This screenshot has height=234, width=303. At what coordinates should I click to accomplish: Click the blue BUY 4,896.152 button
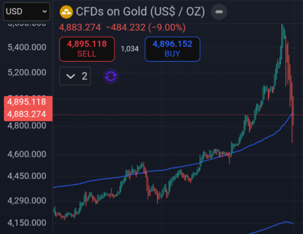[173, 49]
